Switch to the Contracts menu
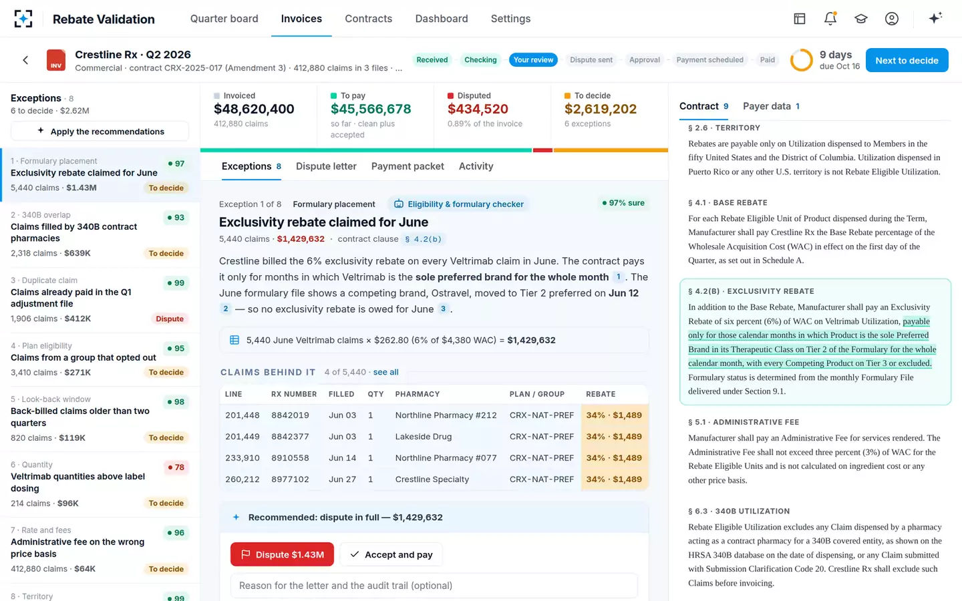962x601 pixels. (x=368, y=19)
